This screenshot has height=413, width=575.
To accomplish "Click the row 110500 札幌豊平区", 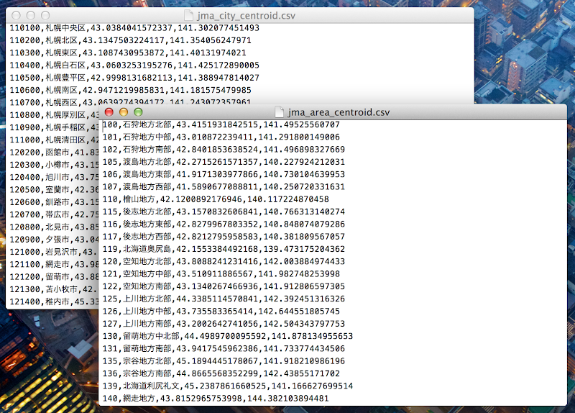I will click(x=134, y=78).
